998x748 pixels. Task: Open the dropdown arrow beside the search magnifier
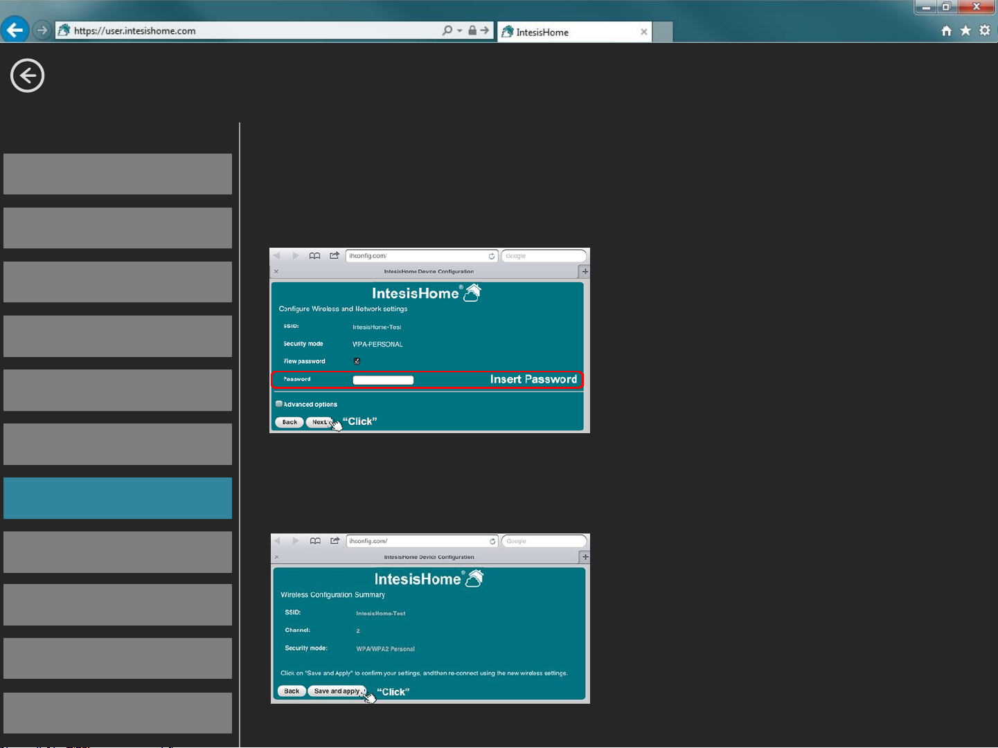(460, 30)
